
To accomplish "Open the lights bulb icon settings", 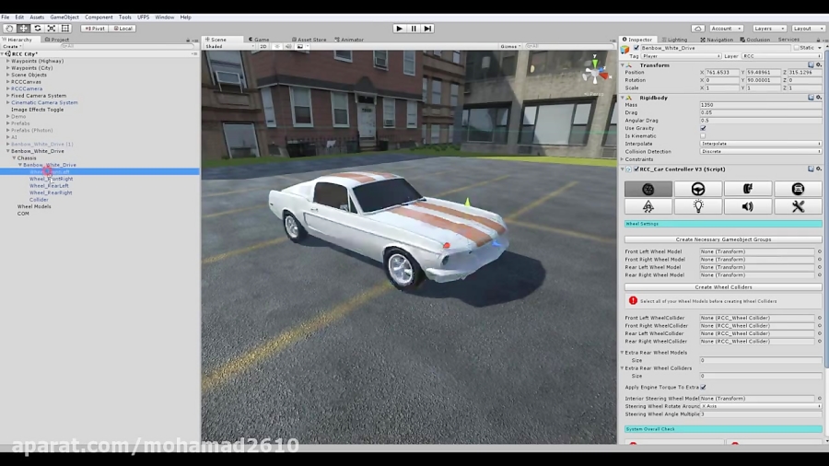I will 698,206.
